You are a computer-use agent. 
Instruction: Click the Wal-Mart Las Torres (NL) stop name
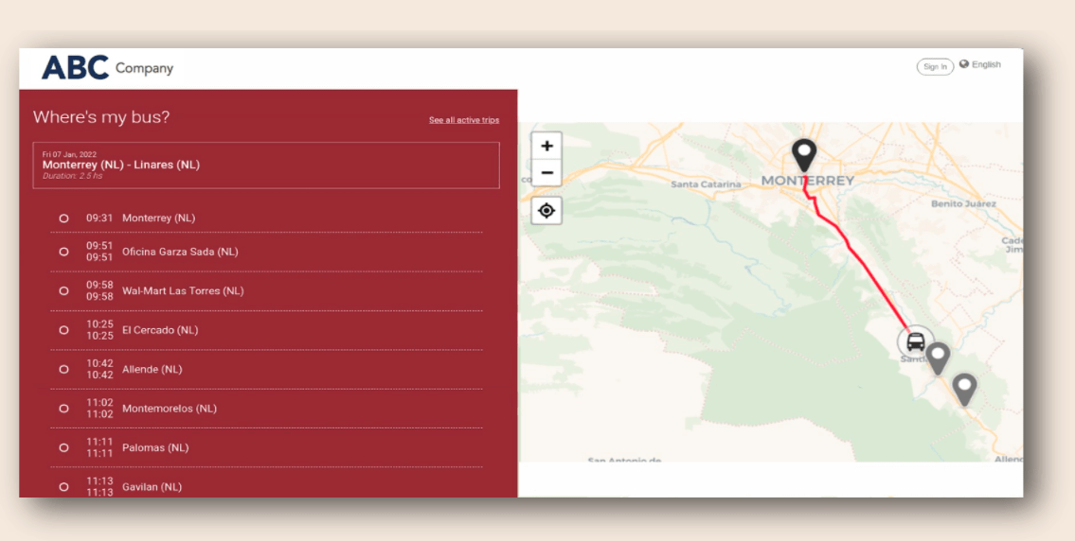tap(183, 291)
